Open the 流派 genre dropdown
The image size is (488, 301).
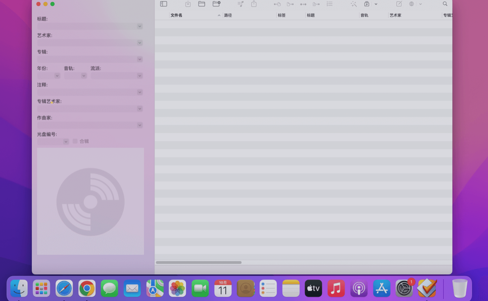pyautogui.click(x=140, y=75)
